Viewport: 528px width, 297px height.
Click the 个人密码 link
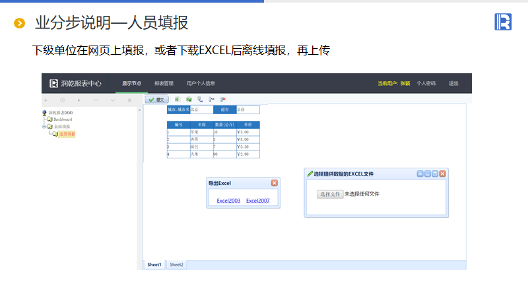[x=426, y=84]
